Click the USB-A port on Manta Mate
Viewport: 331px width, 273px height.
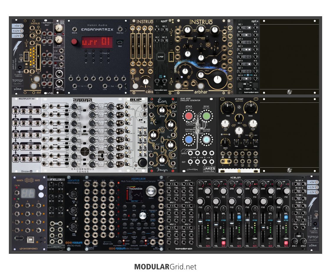pyautogui.click(x=19, y=238)
